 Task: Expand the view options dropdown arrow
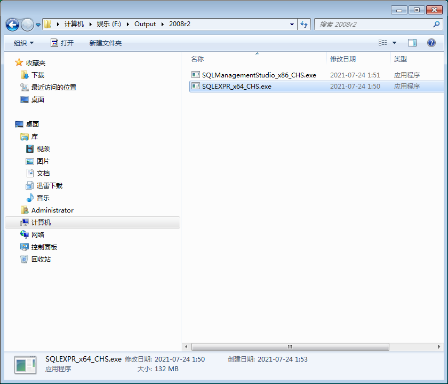click(395, 43)
